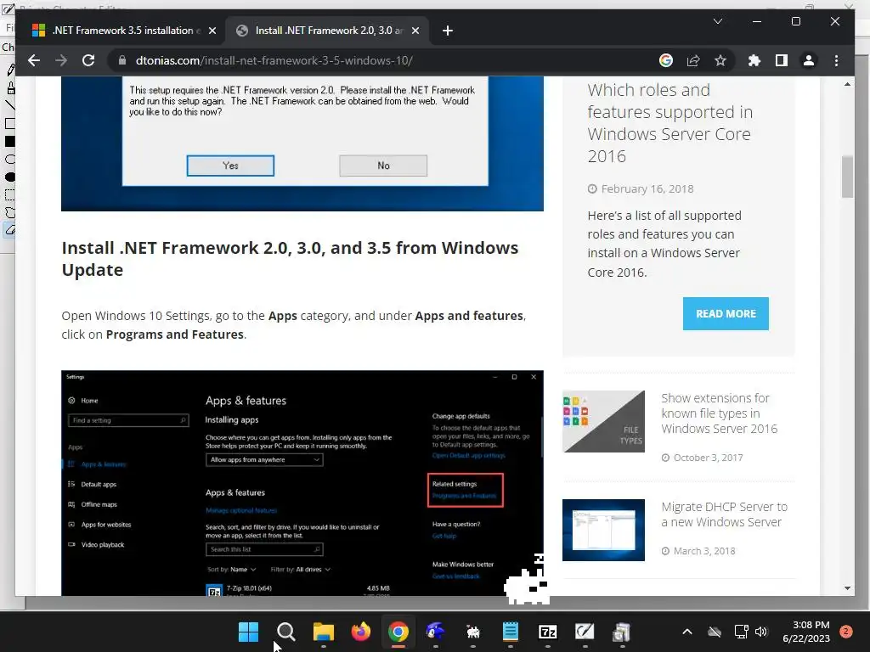870x652 pixels.
Task: Click the Chrome taskbar icon
Action: pos(398,632)
